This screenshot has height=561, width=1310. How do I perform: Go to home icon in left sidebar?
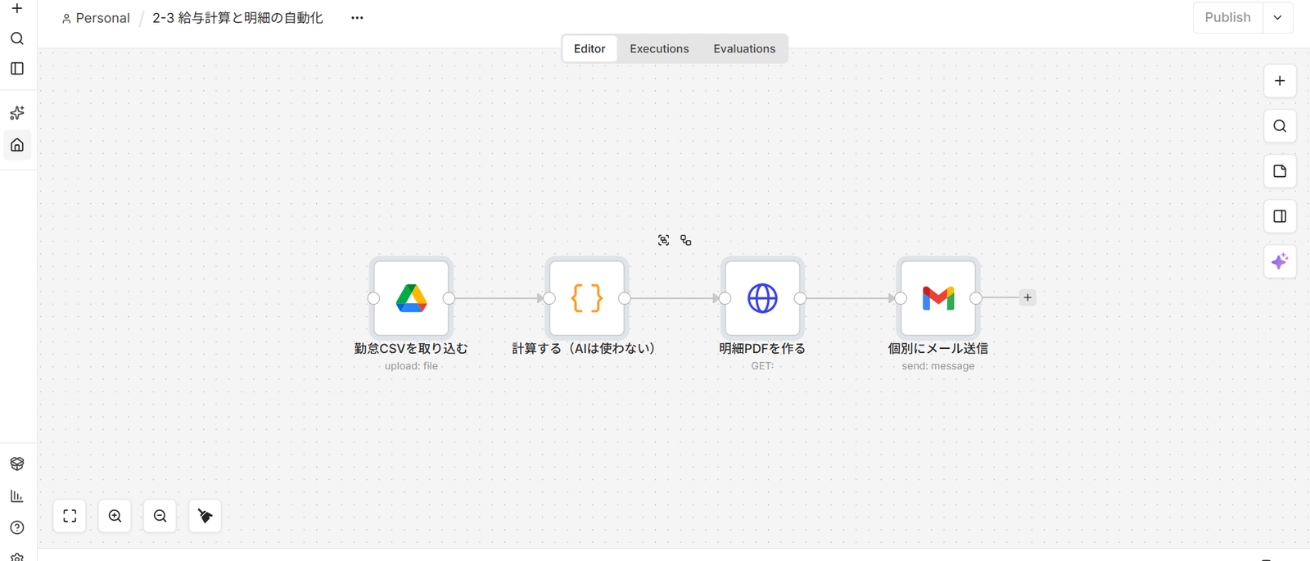tap(17, 146)
